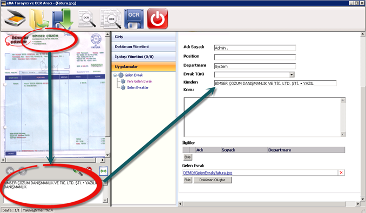Click the green double-arrow transfer icon
This screenshot has width=366, height=213.
(x=103, y=171)
